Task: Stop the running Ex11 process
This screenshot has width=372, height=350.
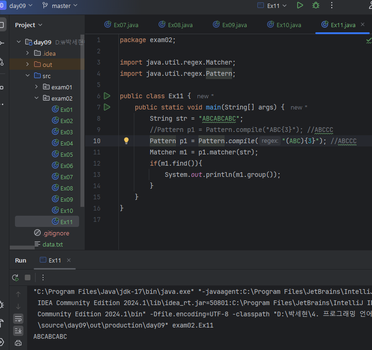Action: [x=28, y=277]
